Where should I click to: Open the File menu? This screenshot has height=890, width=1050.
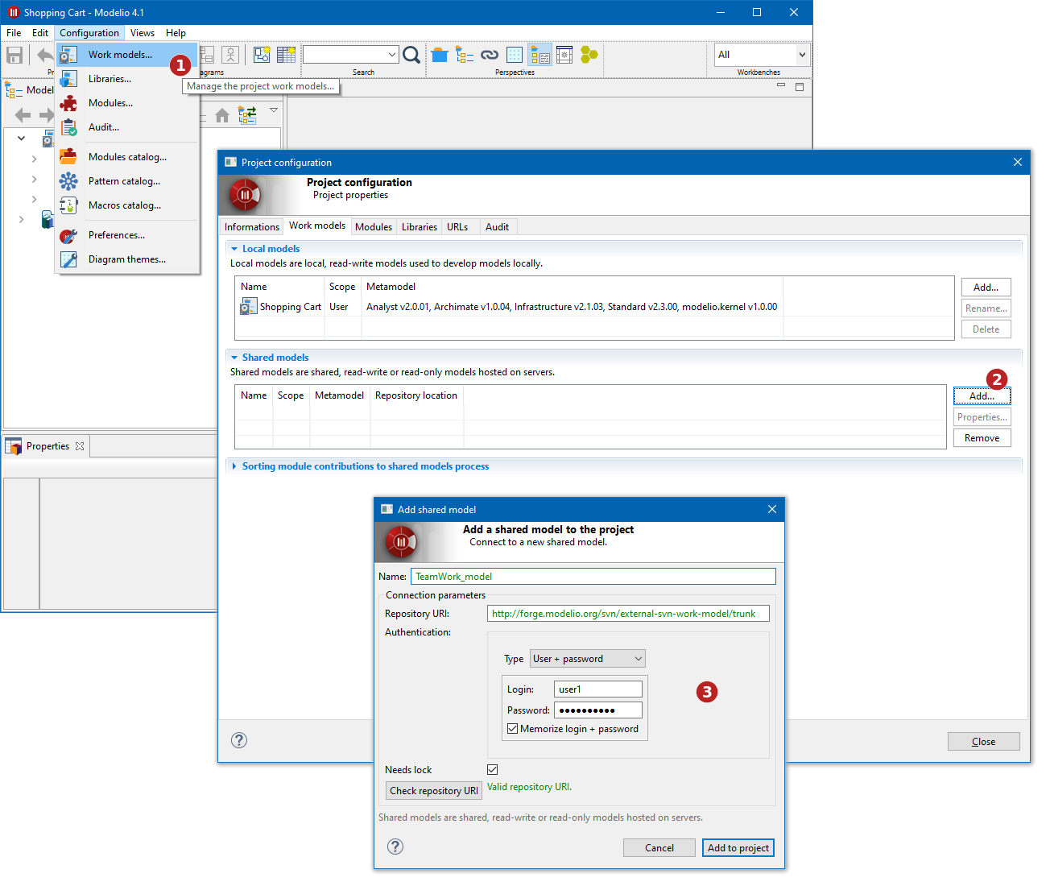[x=14, y=33]
